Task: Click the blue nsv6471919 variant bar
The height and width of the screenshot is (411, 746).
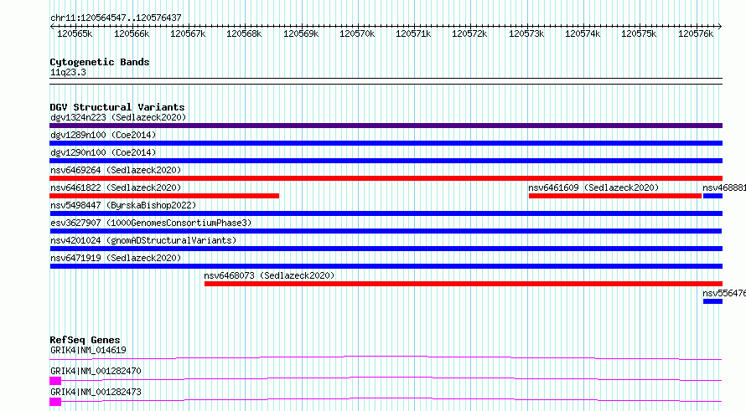Action: 386,266
